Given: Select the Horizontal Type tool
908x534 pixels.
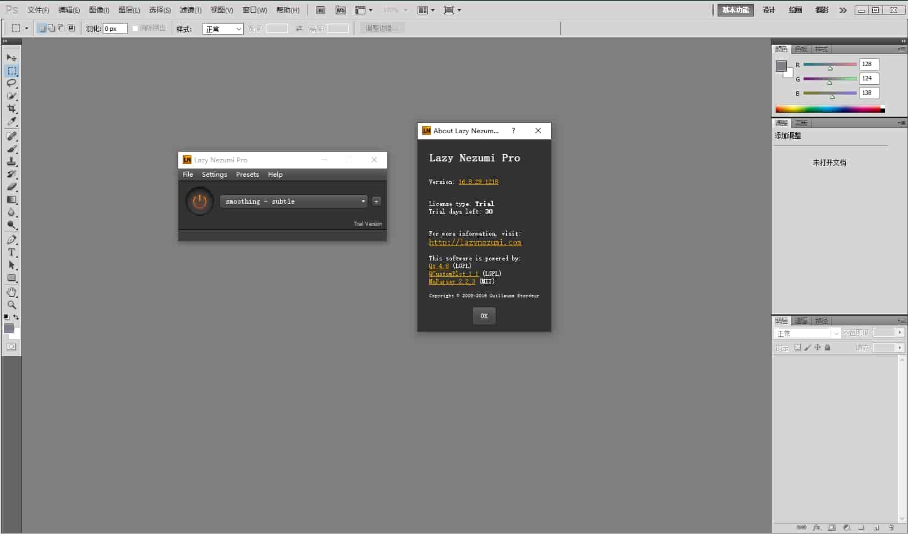Looking at the screenshot, I should point(12,253).
